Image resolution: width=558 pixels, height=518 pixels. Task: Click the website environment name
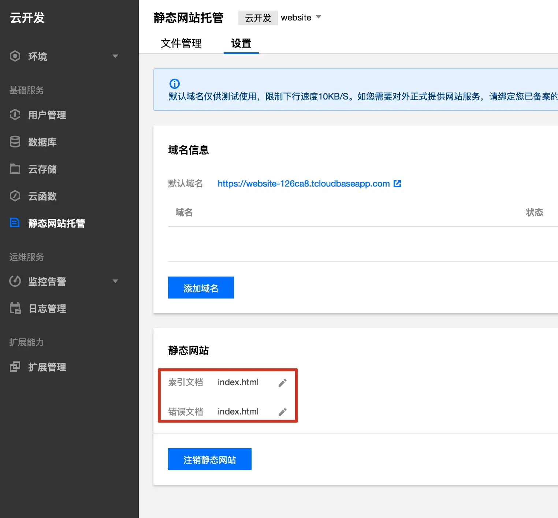click(x=296, y=18)
